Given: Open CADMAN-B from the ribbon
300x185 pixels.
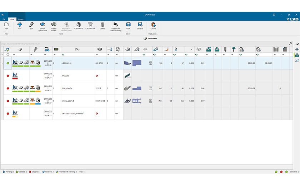Looking at the screenshot, I should (x=78, y=25).
